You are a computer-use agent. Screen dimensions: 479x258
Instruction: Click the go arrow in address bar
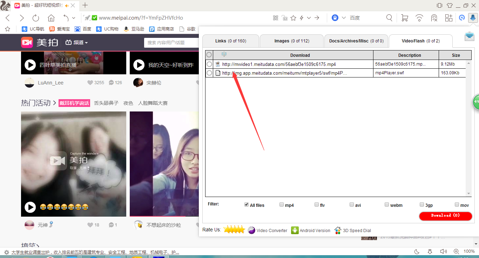pyautogui.click(x=317, y=18)
